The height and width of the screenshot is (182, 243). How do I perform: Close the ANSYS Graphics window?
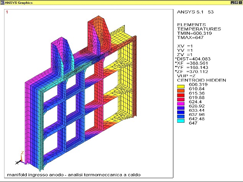click(240, 3)
